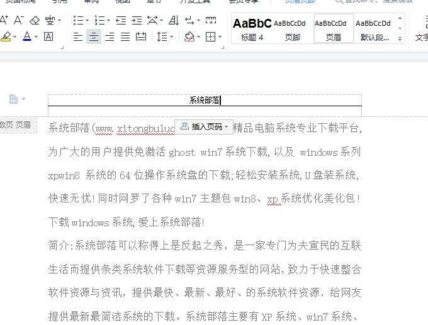Click the line starting 软件资源与资讯
Screen dimensions: 428x325
coord(205,292)
